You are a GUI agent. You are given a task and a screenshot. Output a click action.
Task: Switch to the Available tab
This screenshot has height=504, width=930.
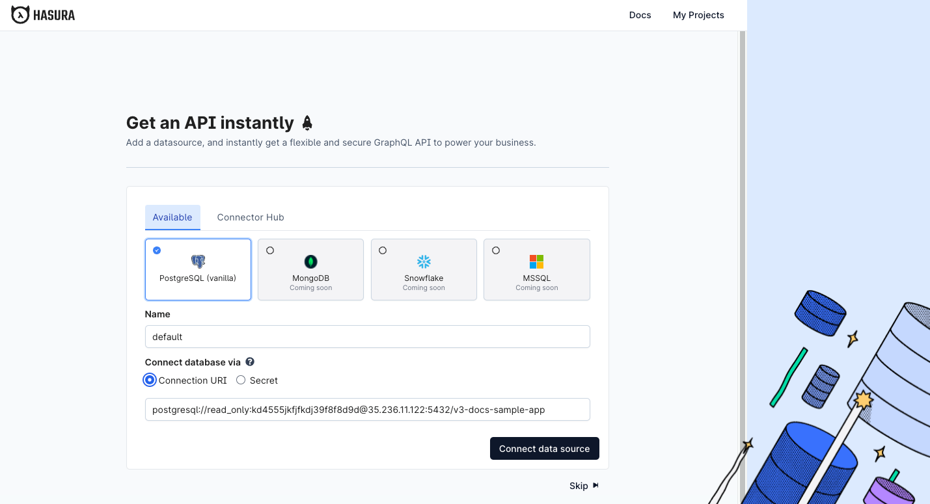172,217
